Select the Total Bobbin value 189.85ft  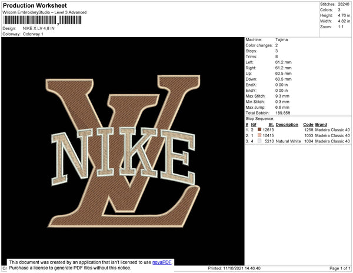283,113
